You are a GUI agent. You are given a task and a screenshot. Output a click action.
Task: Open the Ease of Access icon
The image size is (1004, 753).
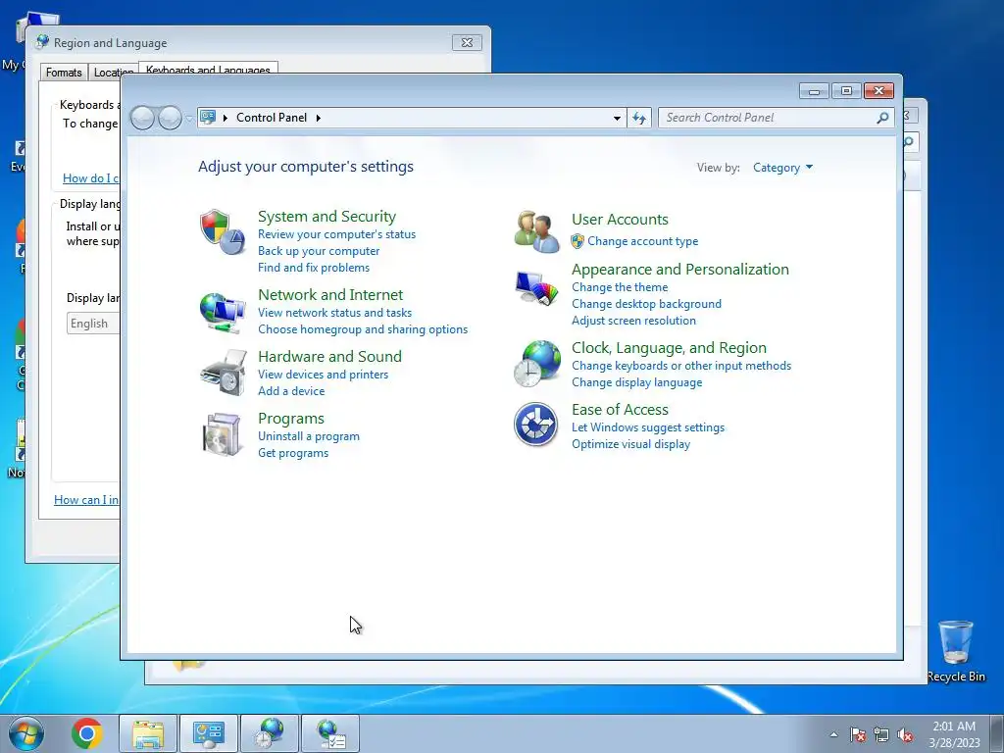pyautogui.click(x=536, y=424)
